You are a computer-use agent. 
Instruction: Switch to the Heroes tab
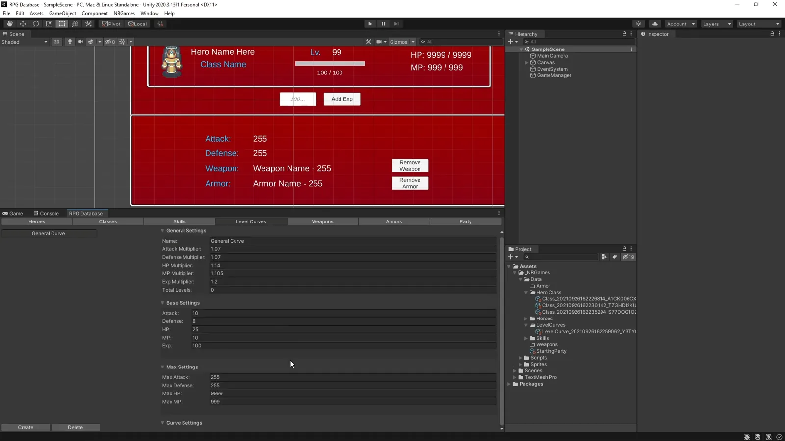[37, 221]
